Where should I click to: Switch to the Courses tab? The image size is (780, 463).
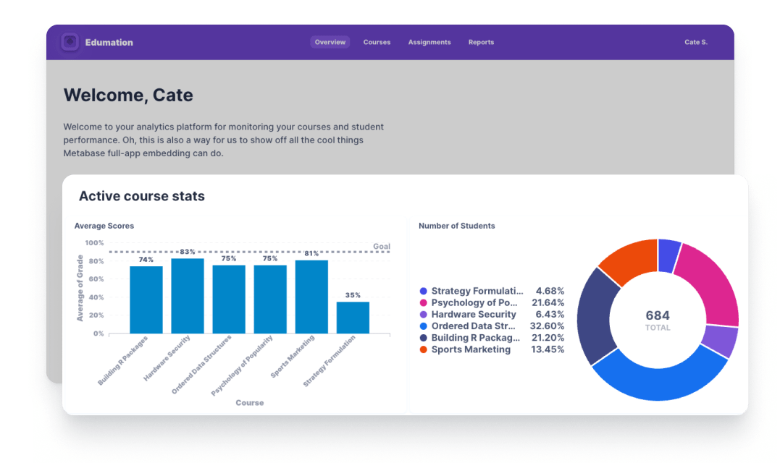(377, 42)
